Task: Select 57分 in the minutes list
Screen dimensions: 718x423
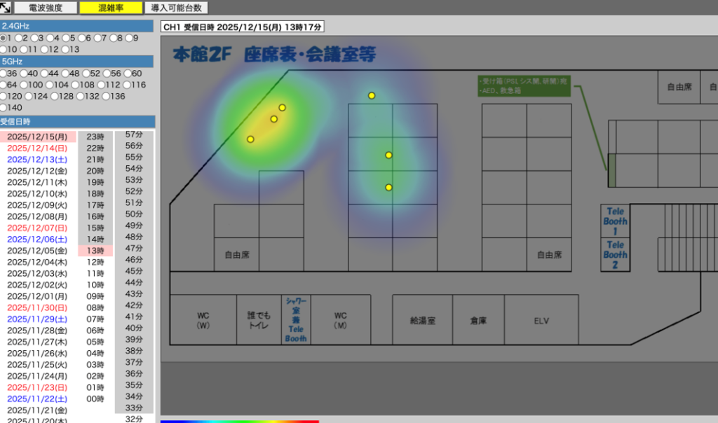Action: coord(134,134)
